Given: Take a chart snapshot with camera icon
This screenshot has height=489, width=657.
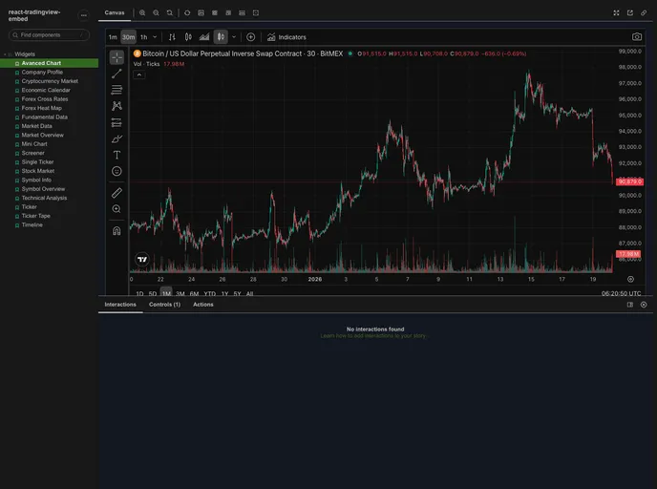Looking at the screenshot, I should coord(636,37).
